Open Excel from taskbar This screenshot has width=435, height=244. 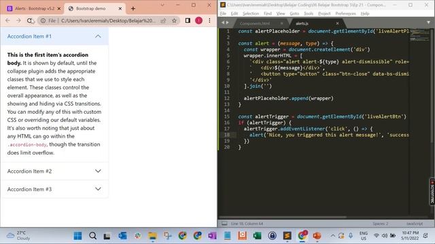[257, 236]
